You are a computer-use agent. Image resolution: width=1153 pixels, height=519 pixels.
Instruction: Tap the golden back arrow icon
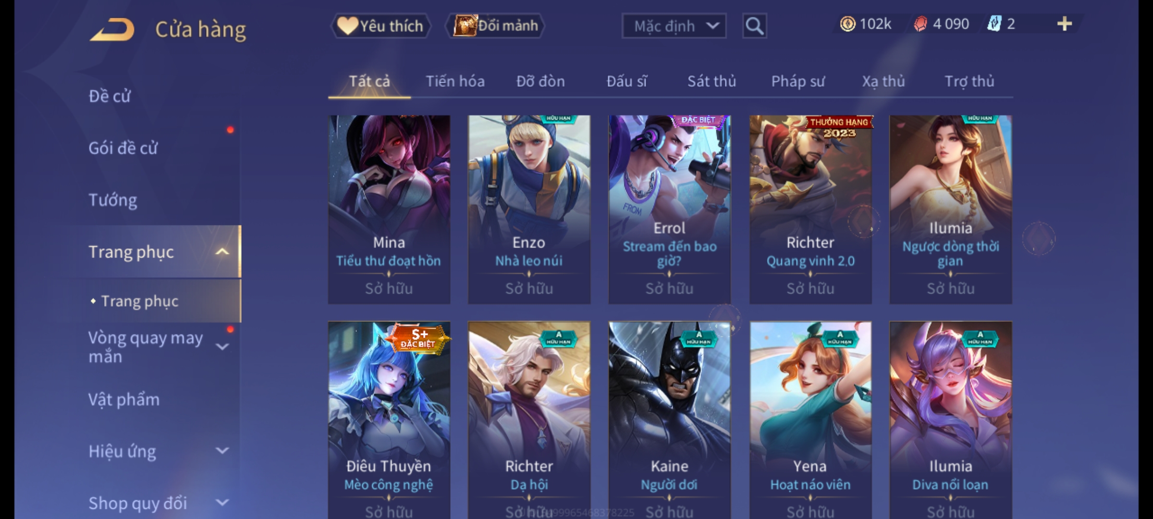click(x=112, y=30)
